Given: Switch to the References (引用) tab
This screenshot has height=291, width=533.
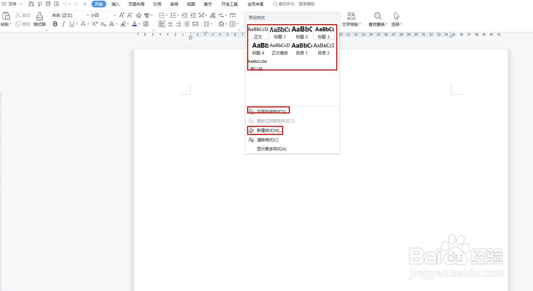Looking at the screenshot, I should (157, 4).
